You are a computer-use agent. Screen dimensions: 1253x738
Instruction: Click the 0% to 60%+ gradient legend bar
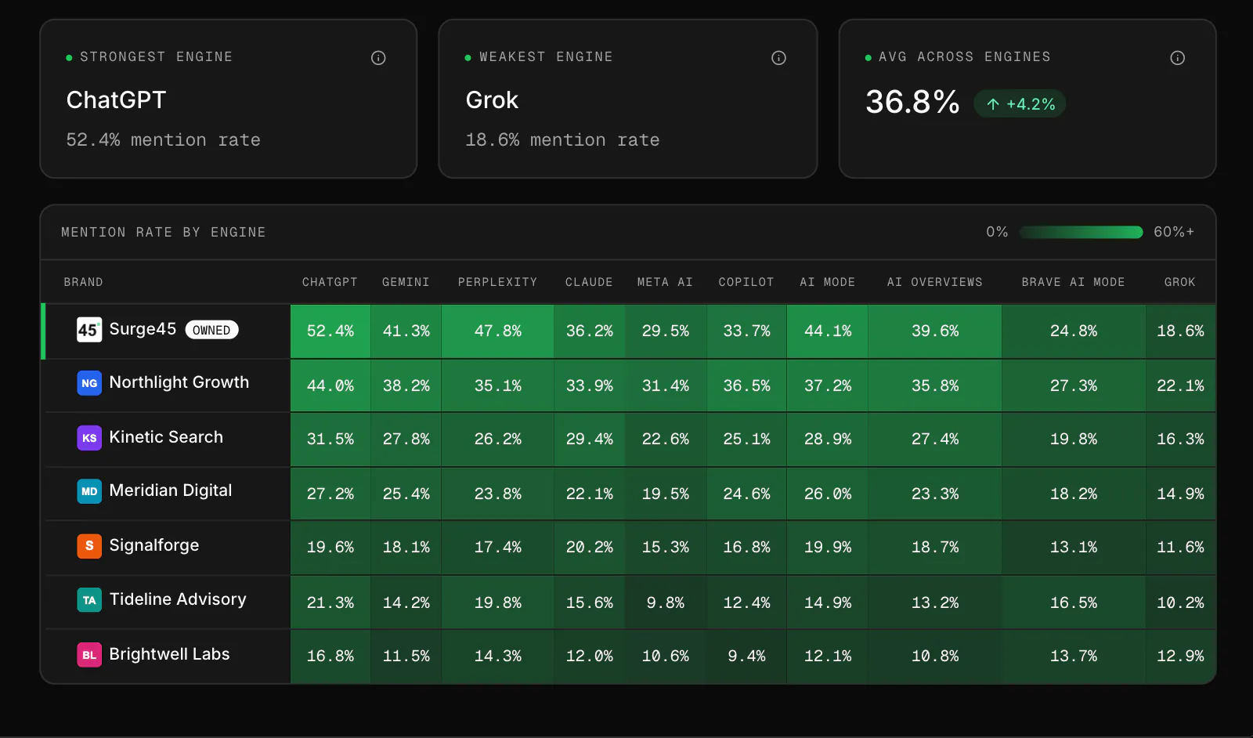[x=1081, y=232]
